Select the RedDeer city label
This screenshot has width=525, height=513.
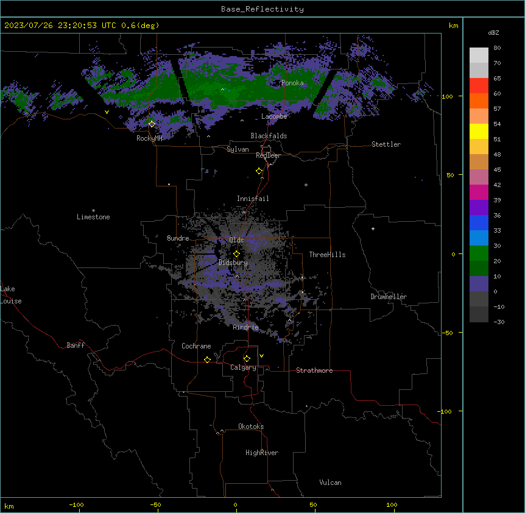coord(268,155)
